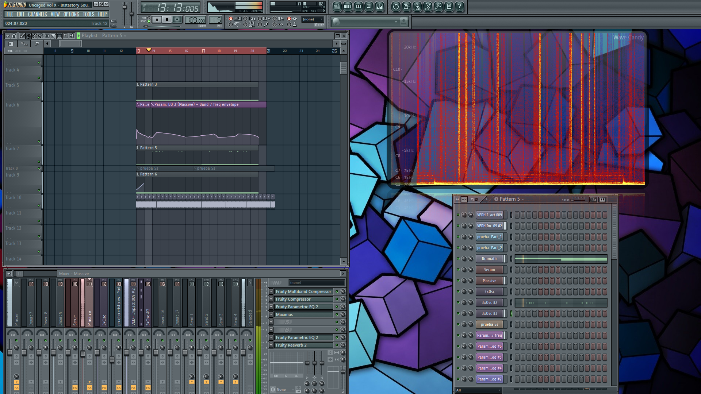Open the browser panel from the toolbar
701x394 pixels.
[369, 6]
